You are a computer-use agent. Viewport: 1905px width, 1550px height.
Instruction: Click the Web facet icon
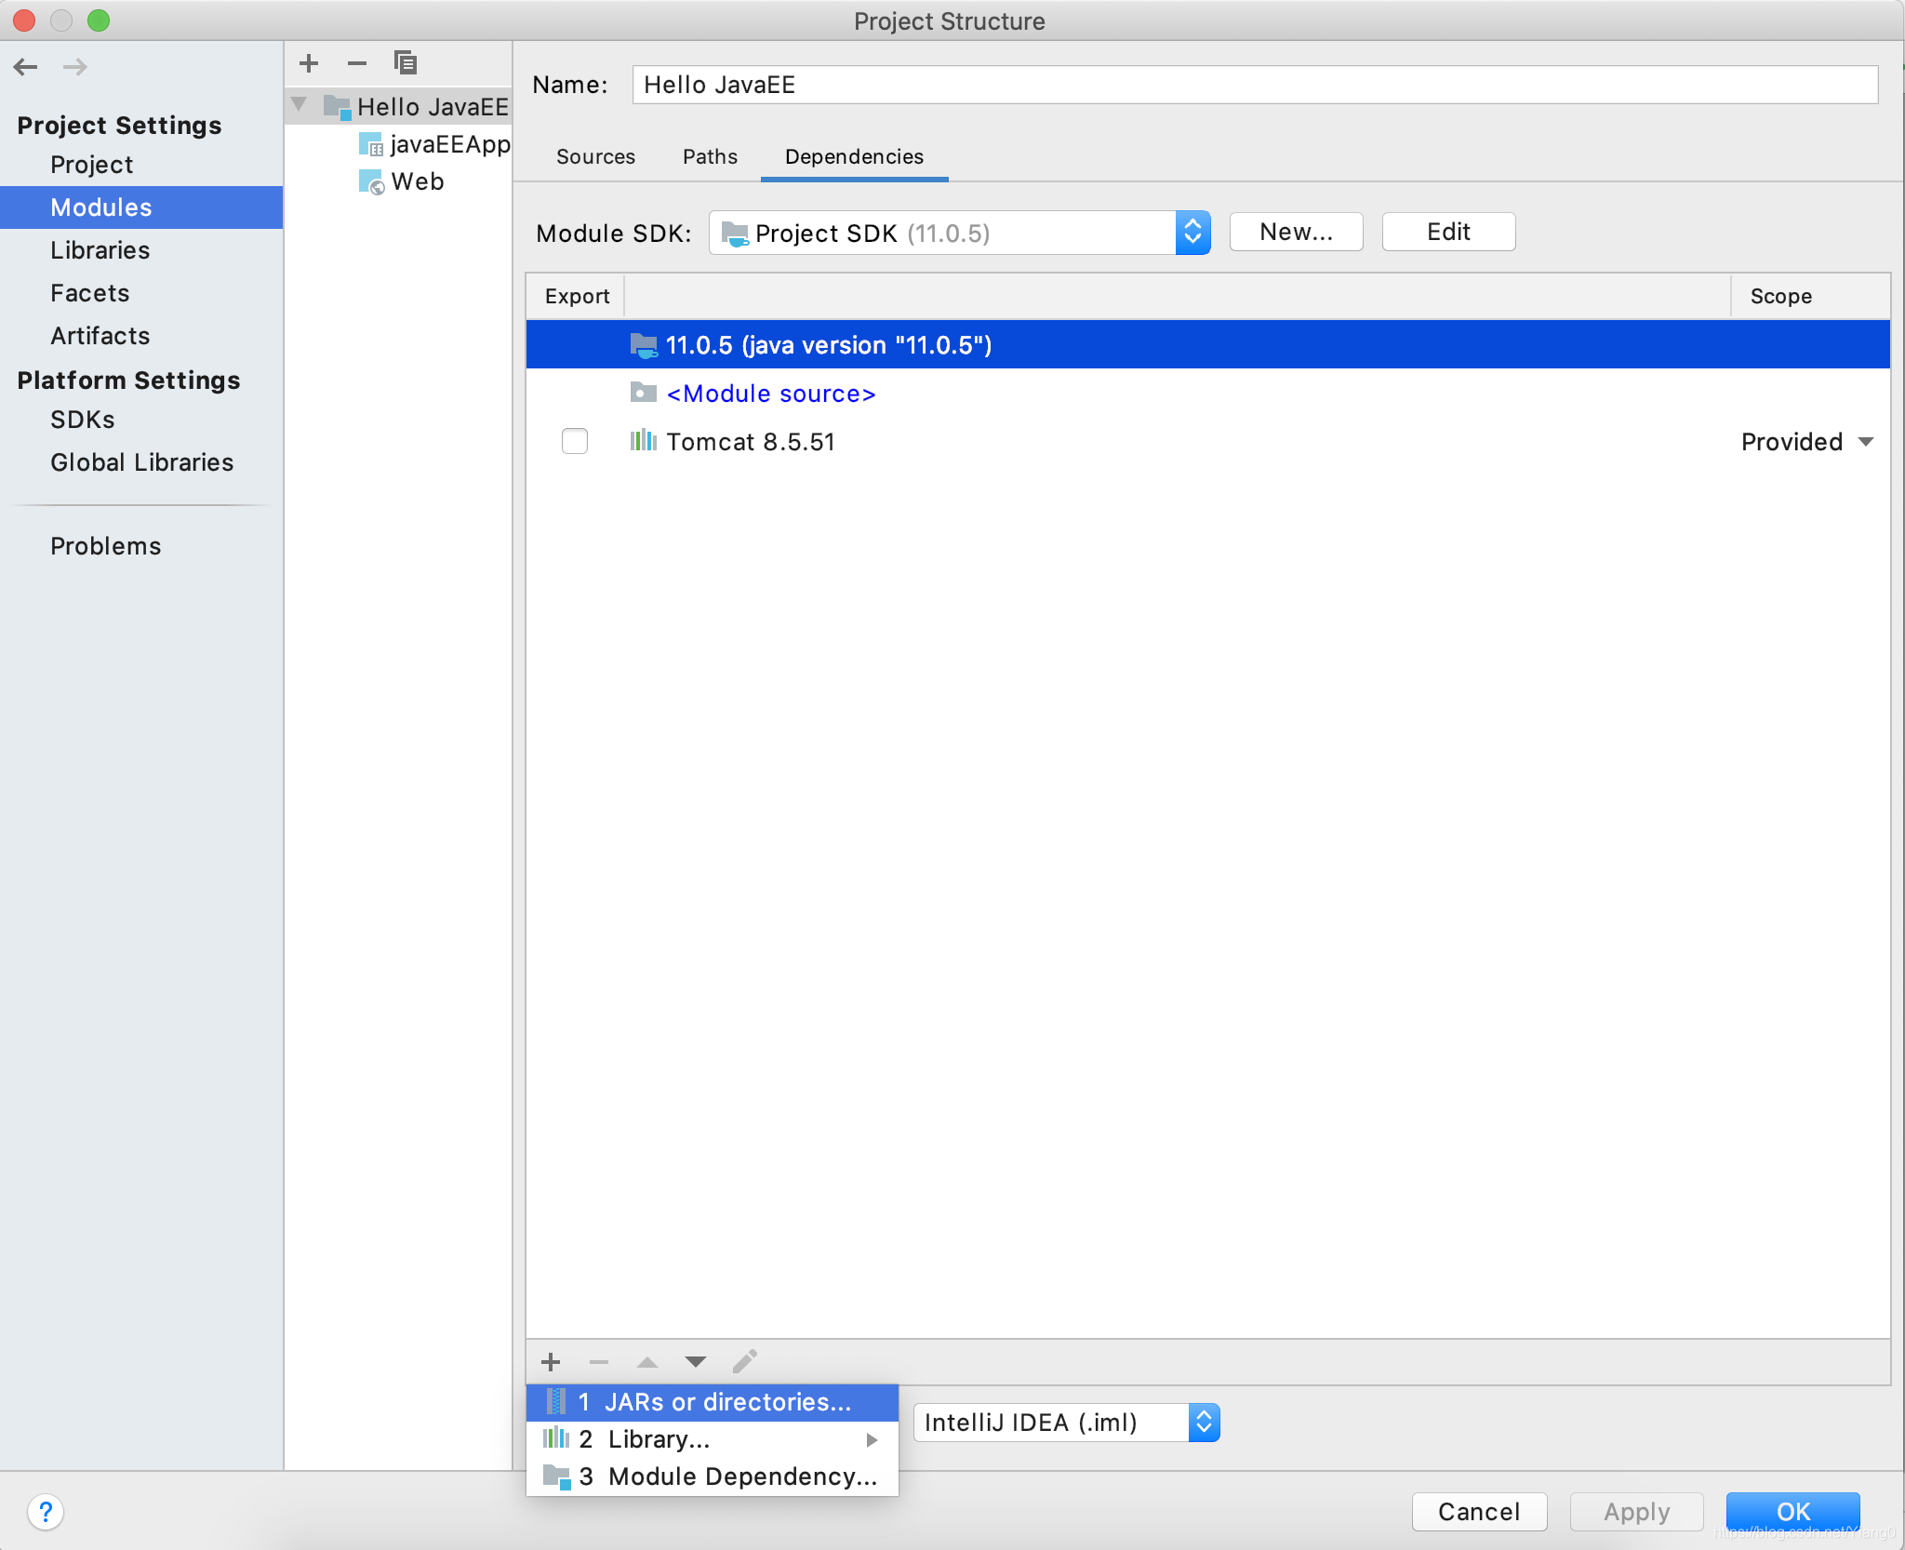370,181
